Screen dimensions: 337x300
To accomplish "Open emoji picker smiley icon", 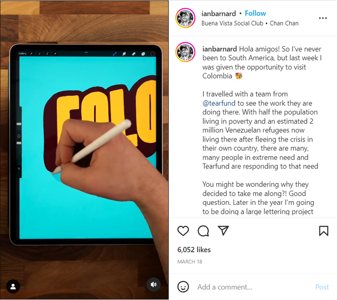I will pos(183,287).
